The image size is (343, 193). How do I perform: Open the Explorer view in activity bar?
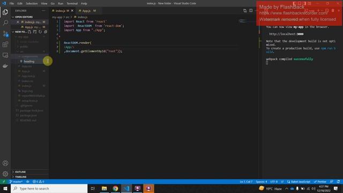5,12
